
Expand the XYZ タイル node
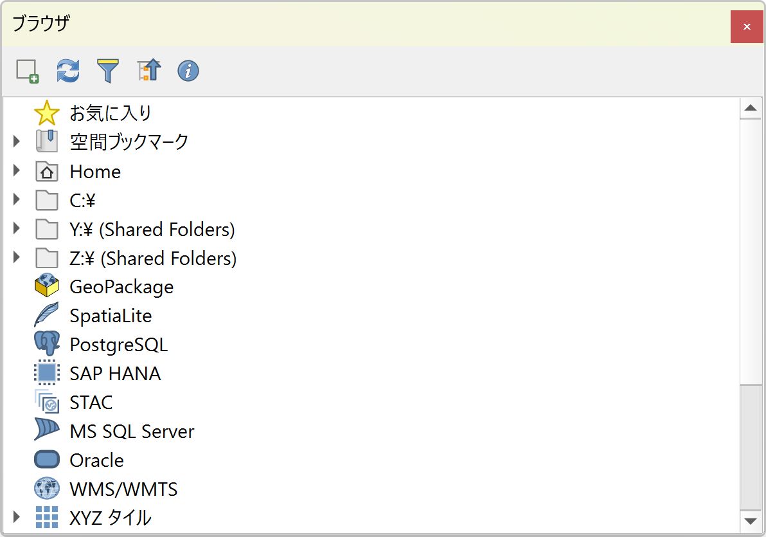point(17,517)
